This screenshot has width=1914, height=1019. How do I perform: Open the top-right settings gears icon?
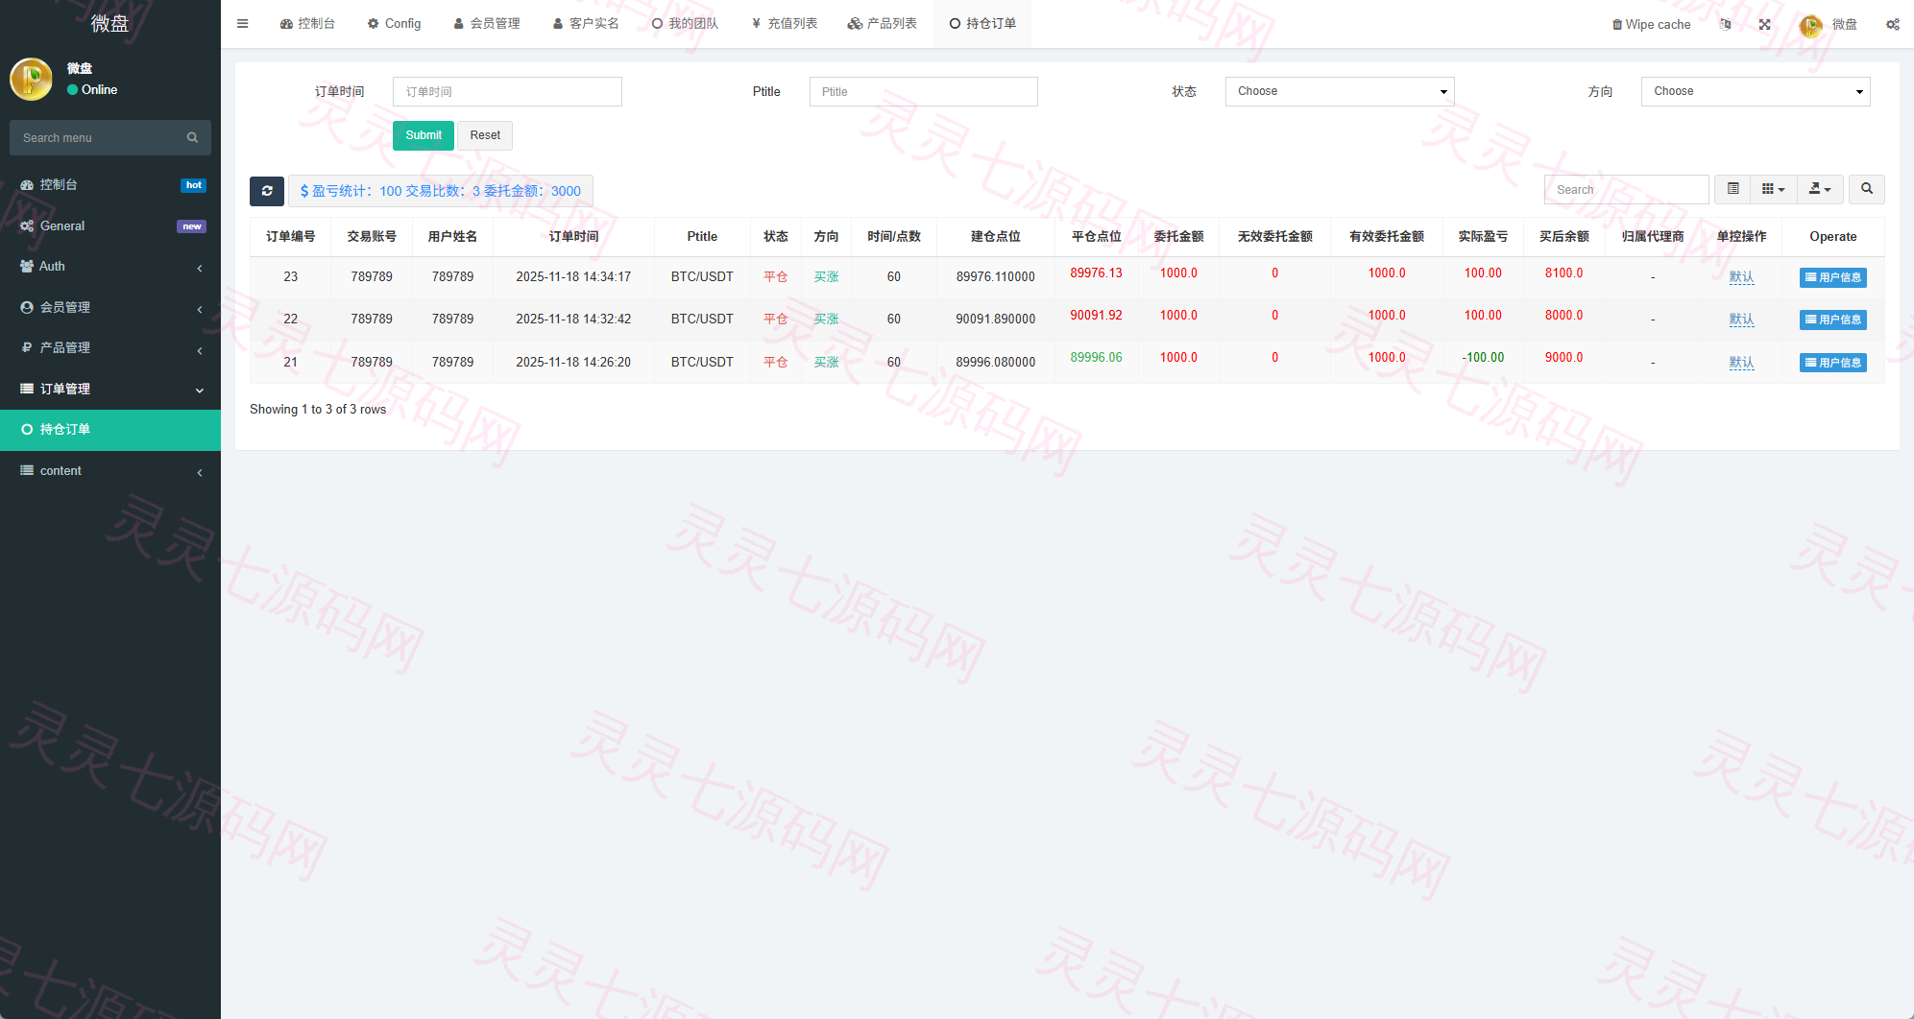(1893, 24)
